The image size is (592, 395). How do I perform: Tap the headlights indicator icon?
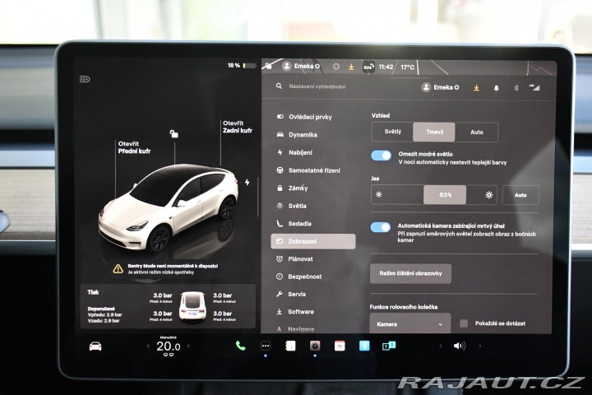click(x=85, y=79)
